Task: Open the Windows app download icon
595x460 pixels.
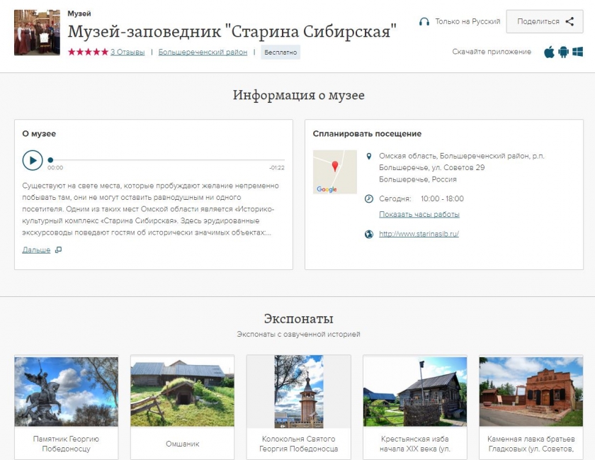Action: point(577,52)
